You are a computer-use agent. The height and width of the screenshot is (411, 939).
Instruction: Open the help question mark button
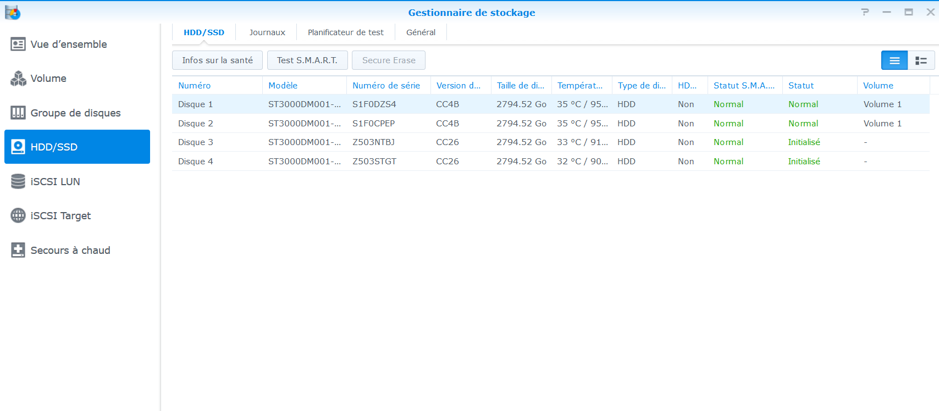(865, 12)
